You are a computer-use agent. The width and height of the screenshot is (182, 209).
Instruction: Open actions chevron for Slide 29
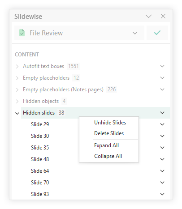point(162,124)
